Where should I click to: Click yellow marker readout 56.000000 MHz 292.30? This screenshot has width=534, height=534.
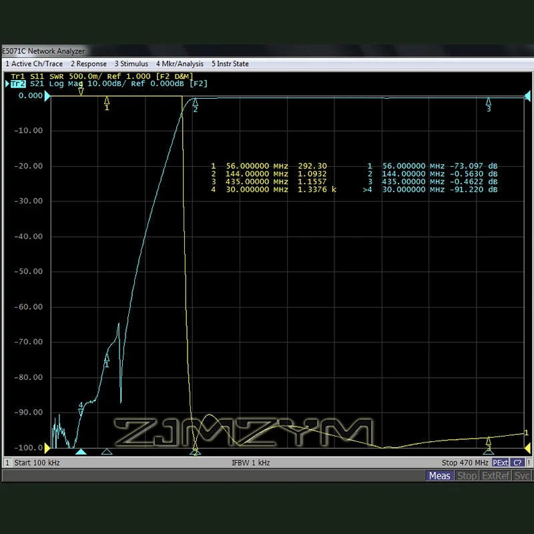[x=269, y=166]
